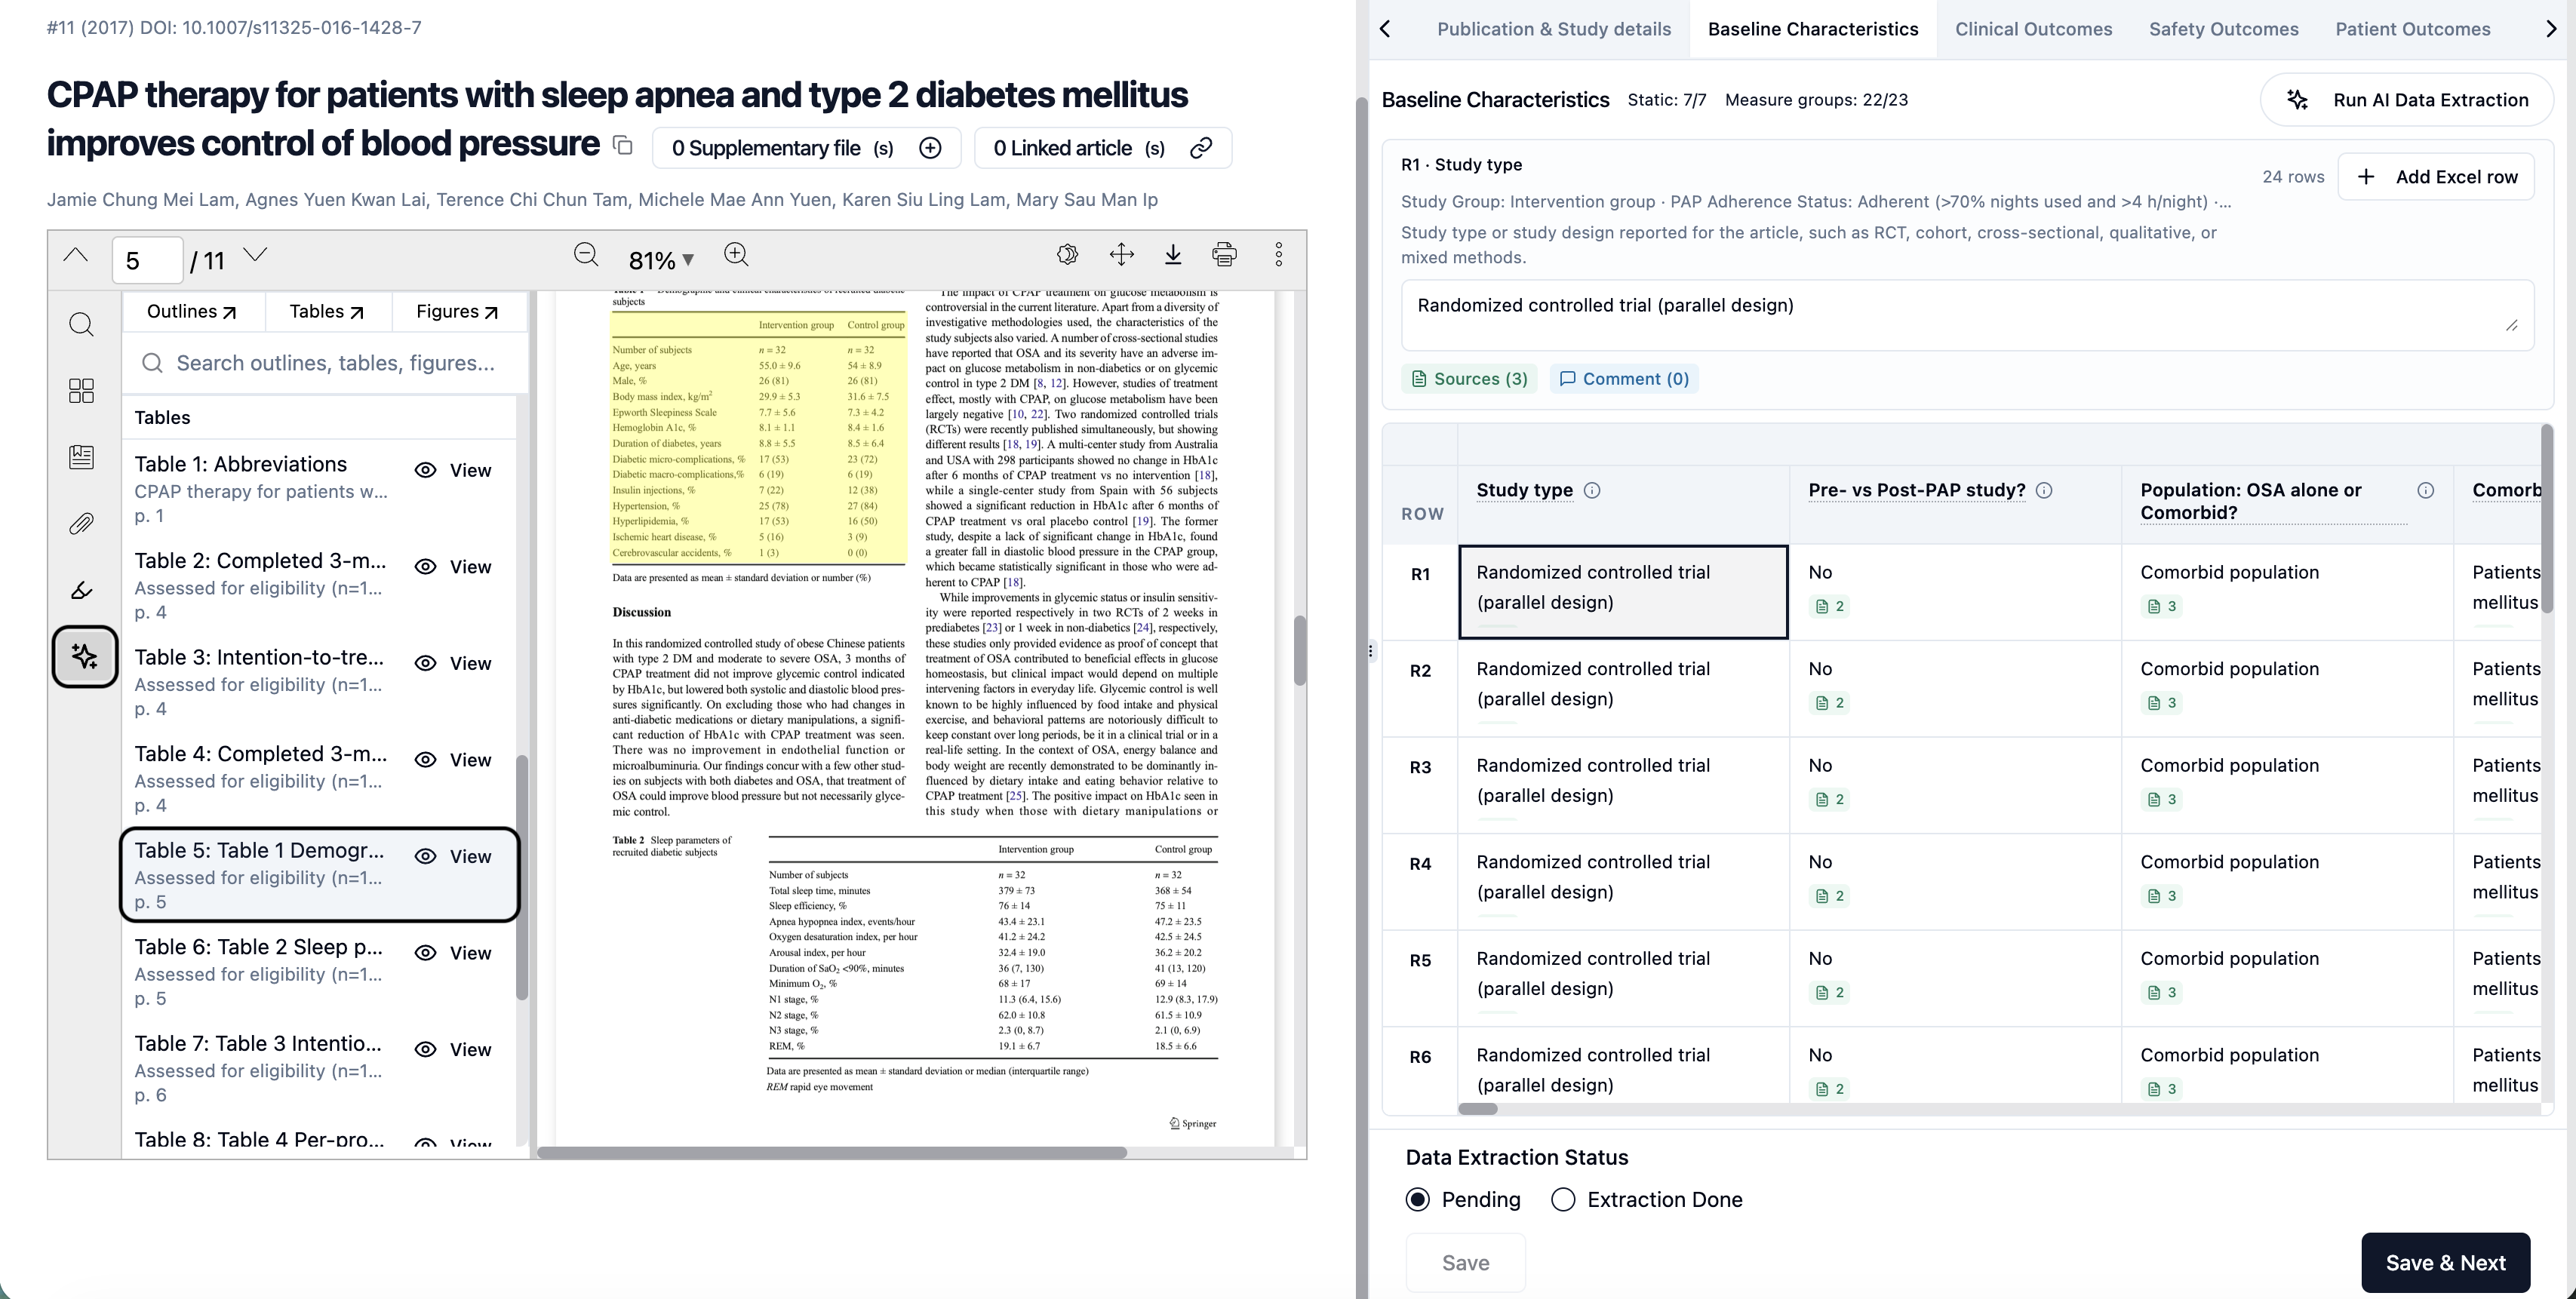Go to next page with down chevron
This screenshot has width=2576, height=1299.
[x=256, y=255]
